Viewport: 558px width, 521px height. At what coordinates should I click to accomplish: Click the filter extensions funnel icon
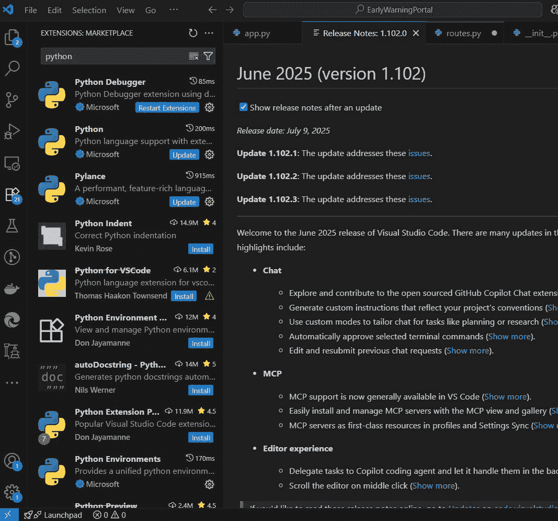[x=208, y=56]
